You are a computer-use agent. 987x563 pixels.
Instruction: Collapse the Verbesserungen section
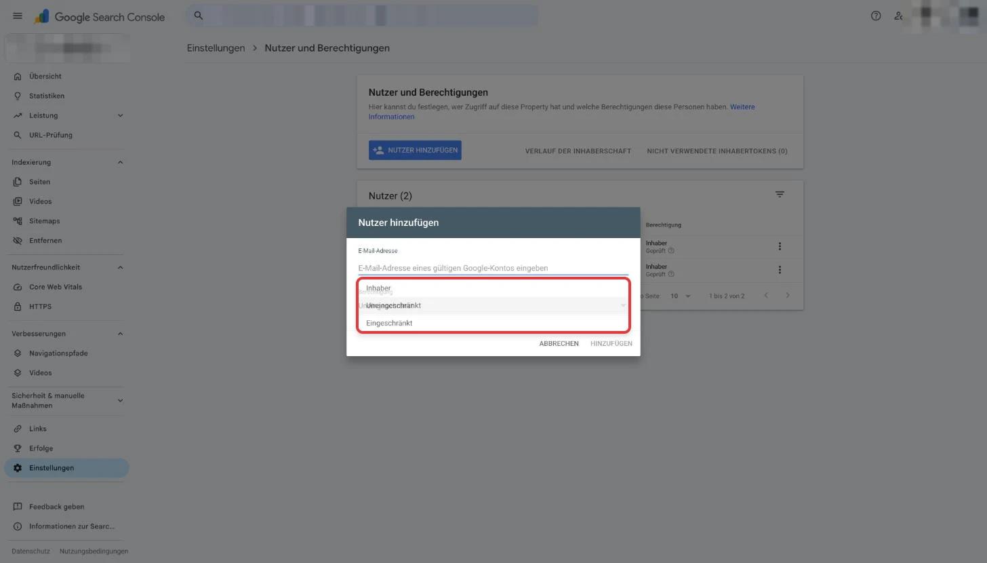120,334
